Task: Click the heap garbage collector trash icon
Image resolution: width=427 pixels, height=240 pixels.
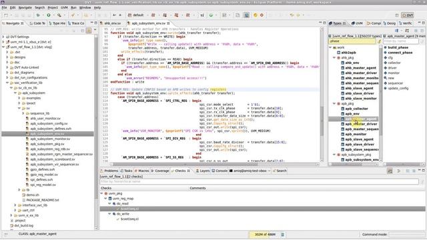Action: pyautogui.click(x=282, y=234)
